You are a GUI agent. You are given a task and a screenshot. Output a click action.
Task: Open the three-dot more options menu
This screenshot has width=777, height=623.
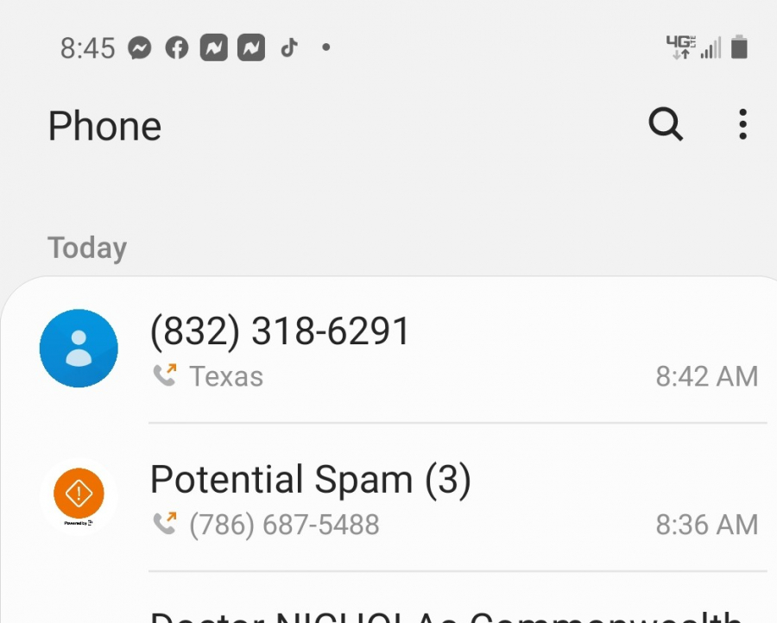(x=742, y=124)
